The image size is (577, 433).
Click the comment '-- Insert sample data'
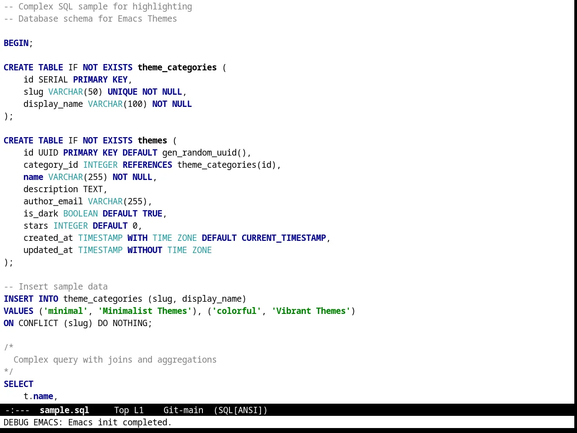coord(56,286)
